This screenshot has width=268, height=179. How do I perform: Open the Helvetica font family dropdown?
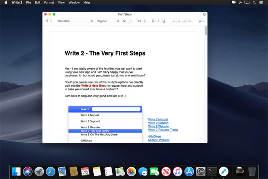pos(75,21)
